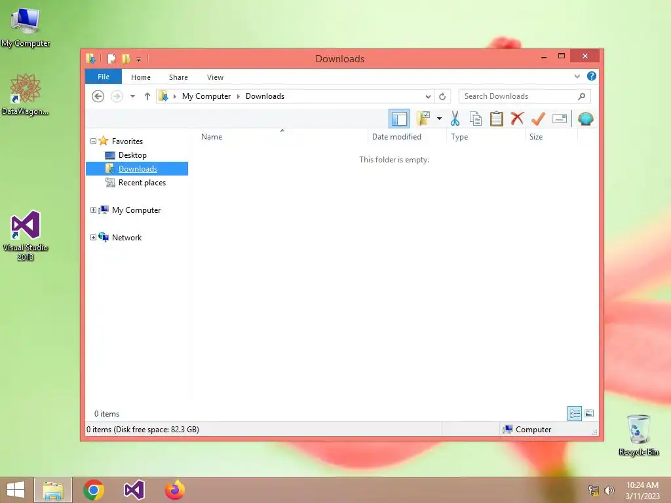The height and width of the screenshot is (503, 671).
Task: Expand root arrow before My Computer breadcrumb
Action: [x=174, y=96]
